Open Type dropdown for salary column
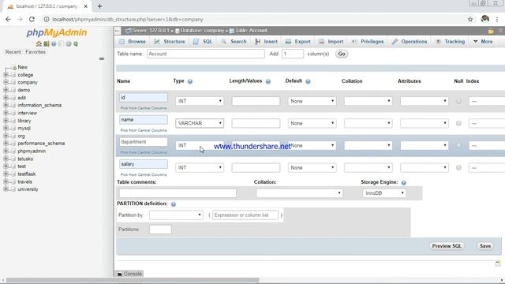Image resolution: width=505 pixels, height=284 pixels. click(200, 168)
